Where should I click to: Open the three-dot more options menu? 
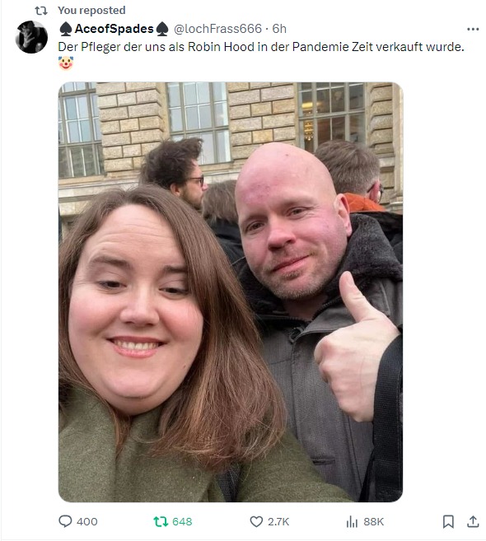473,29
